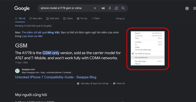196x102 pixels.
Task: Start voice search with the microphone icon
Action: point(110,8)
